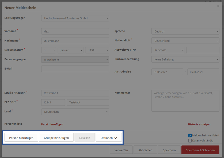Open the Datei hinzufügen link
224x158 pixels.
[52, 124]
